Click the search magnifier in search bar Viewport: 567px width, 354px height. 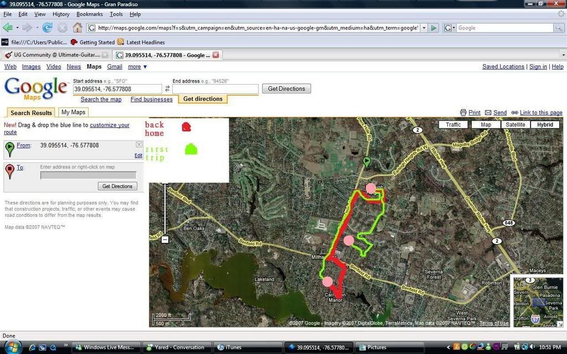[559, 28]
